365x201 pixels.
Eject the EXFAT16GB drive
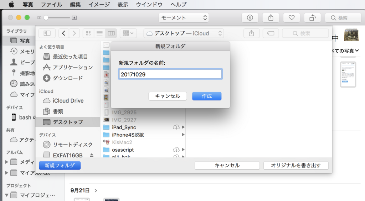click(92, 155)
